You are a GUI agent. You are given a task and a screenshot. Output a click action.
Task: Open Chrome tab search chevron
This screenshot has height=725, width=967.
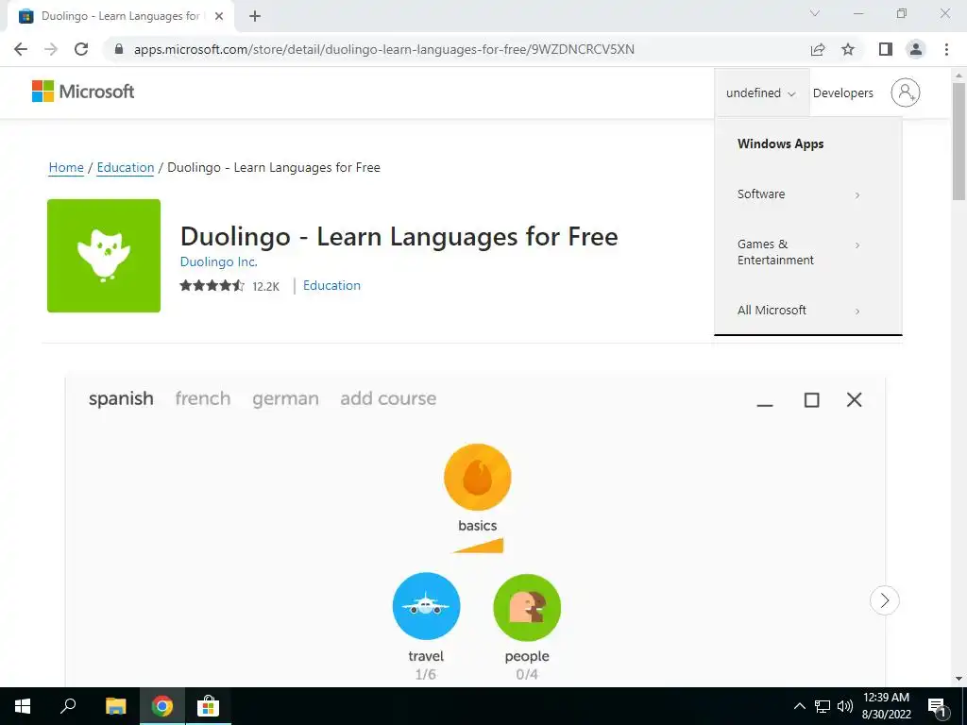(815, 13)
